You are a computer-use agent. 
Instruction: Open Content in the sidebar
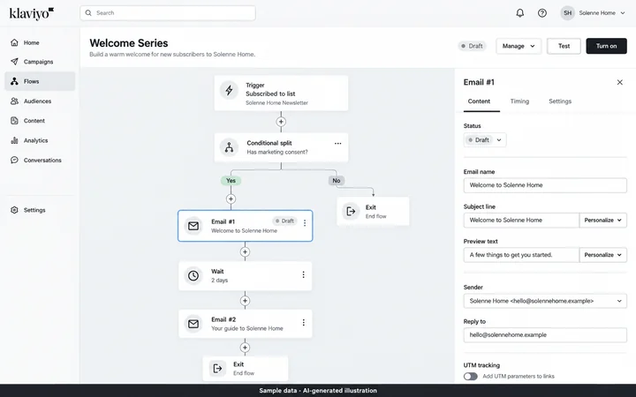coord(40,121)
